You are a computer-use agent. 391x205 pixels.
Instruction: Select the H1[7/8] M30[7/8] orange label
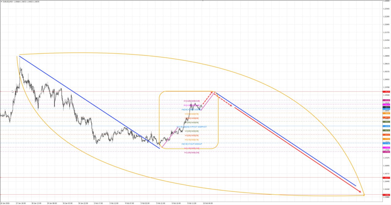192,114
